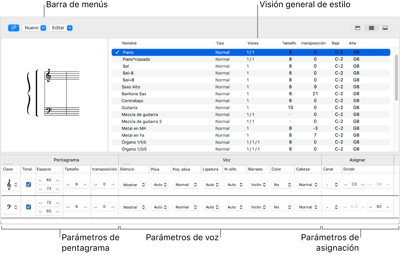Open the Nuevo dropdown menu

tap(34, 28)
